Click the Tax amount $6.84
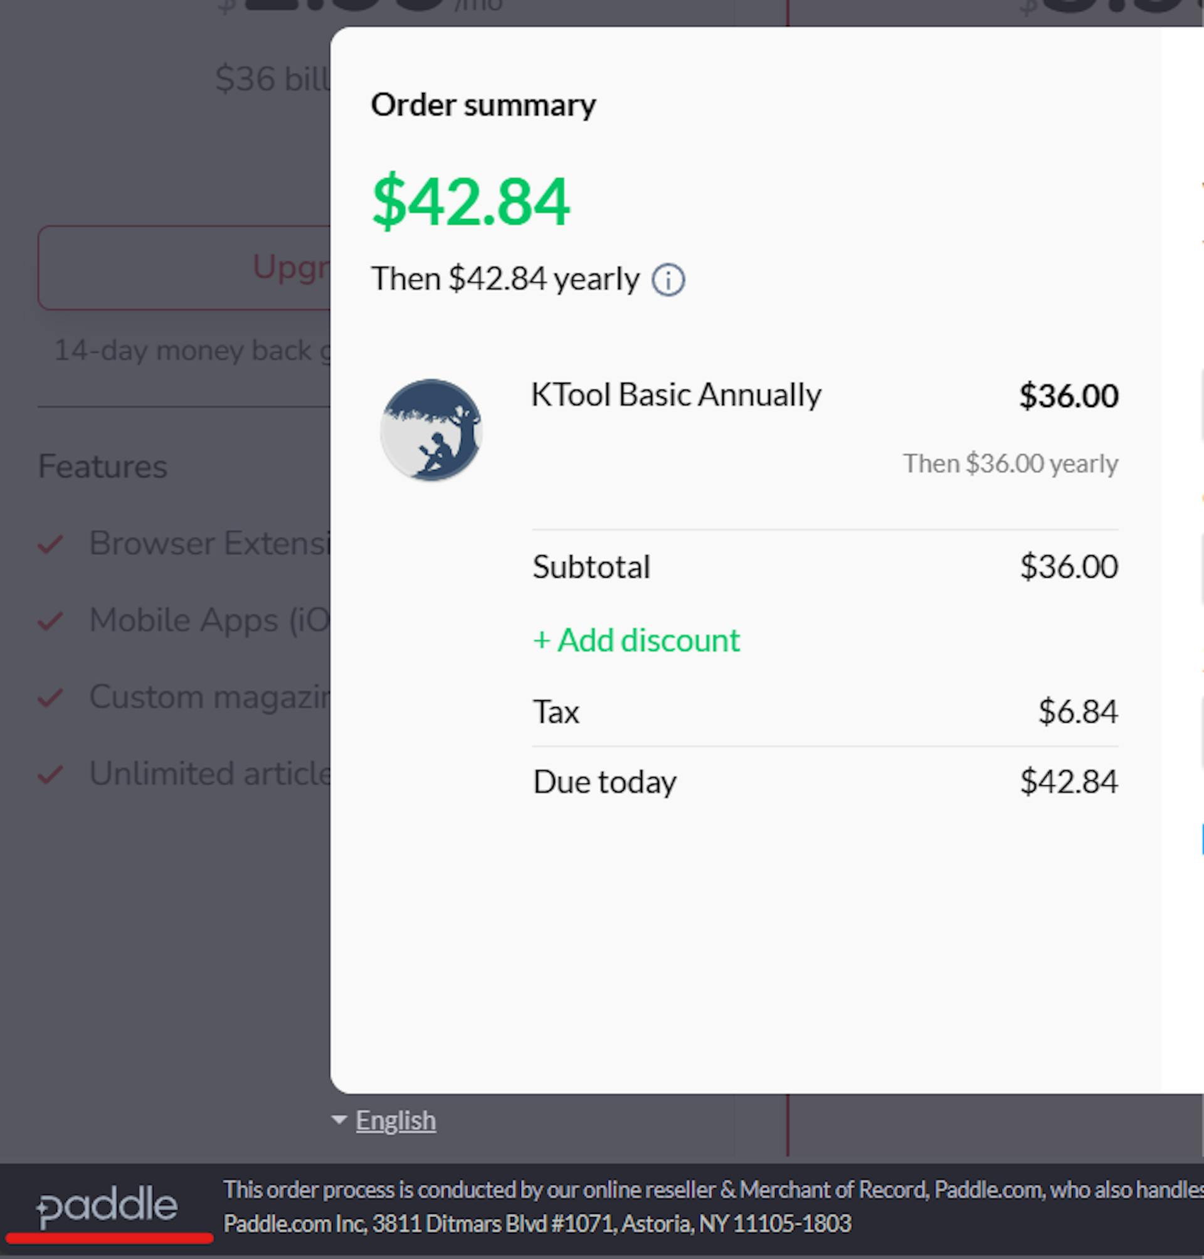Viewport: 1204px width, 1259px height. (x=1077, y=711)
